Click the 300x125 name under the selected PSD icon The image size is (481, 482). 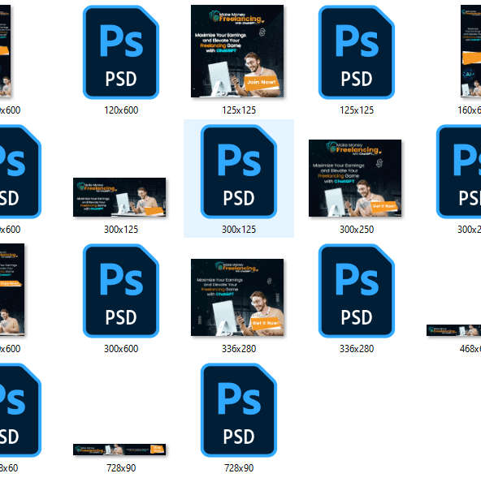tap(239, 230)
